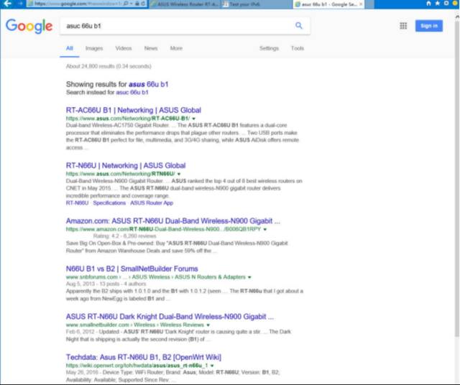Expand dropdown arrow next to openwrt.org URL
The image size is (460, 385).
pyautogui.click(x=212, y=366)
